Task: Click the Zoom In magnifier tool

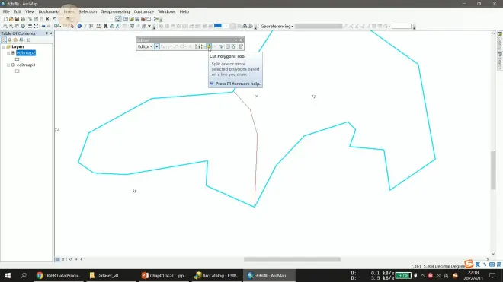Action: [5, 27]
